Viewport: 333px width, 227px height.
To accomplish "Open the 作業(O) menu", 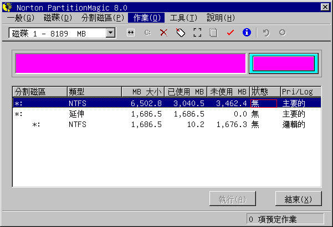I will pyautogui.click(x=146, y=18).
